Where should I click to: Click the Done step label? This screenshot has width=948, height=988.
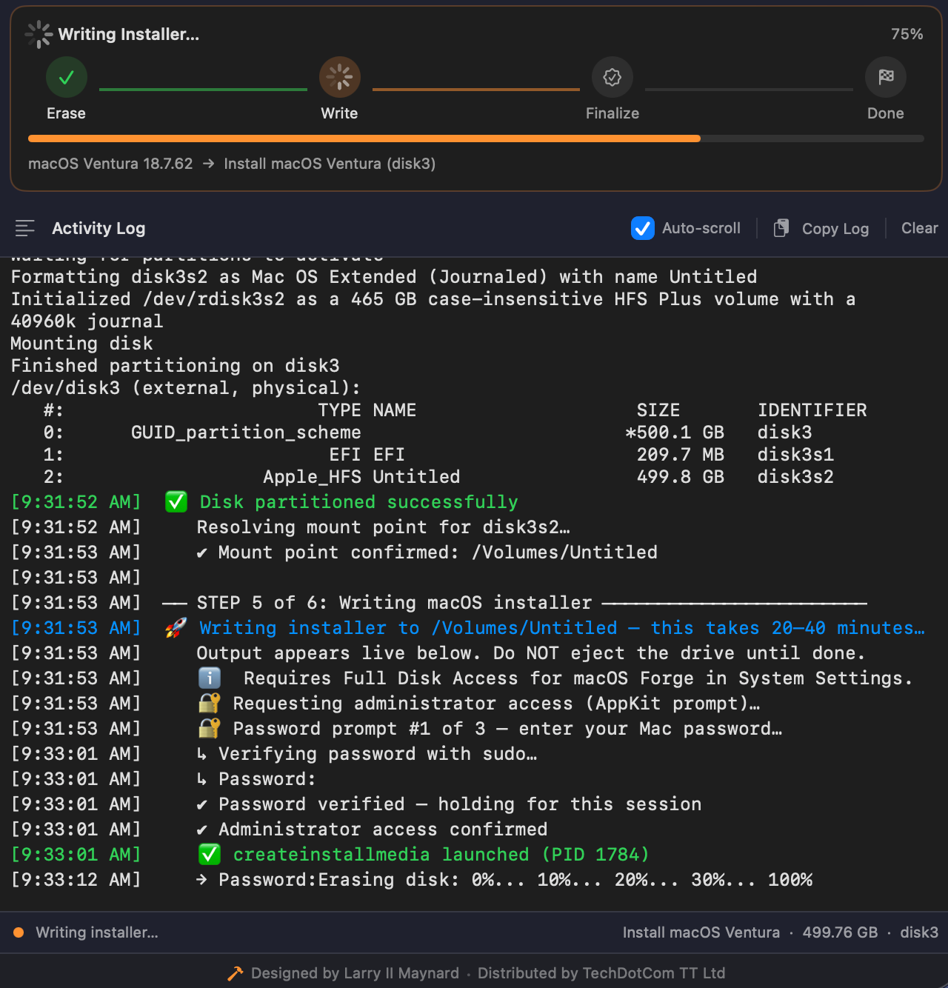(x=886, y=113)
